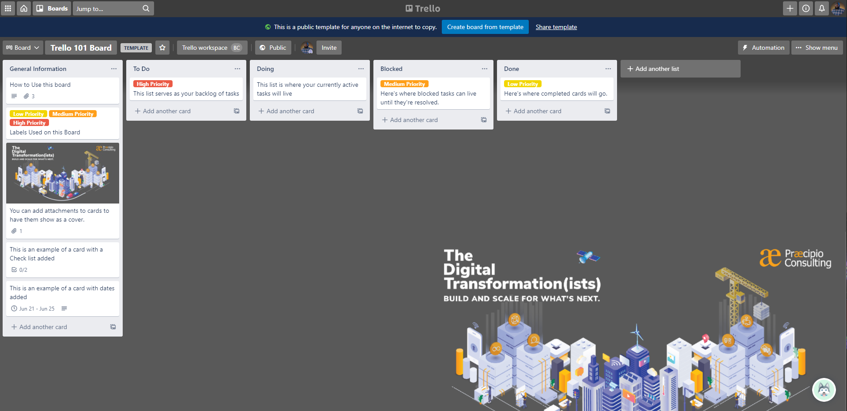The image size is (847, 411).
Task: Open the information icon in header
Action: click(x=806, y=8)
